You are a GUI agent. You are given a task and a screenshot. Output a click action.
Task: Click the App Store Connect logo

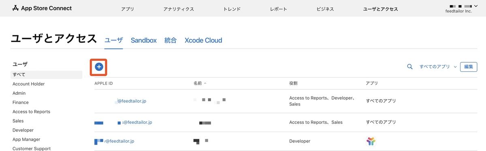pos(42,8)
